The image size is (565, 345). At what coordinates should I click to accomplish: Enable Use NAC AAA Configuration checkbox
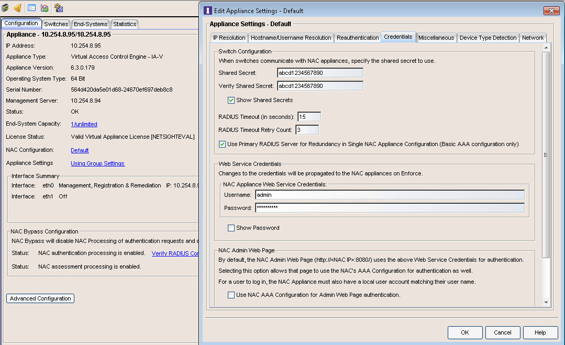click(x=231, y=295)
